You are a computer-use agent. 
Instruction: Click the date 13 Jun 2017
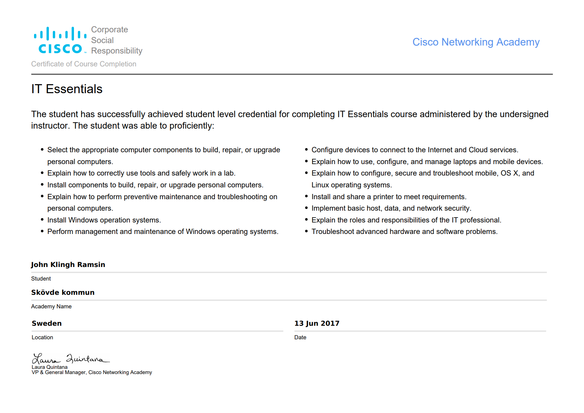pos(317,323)
